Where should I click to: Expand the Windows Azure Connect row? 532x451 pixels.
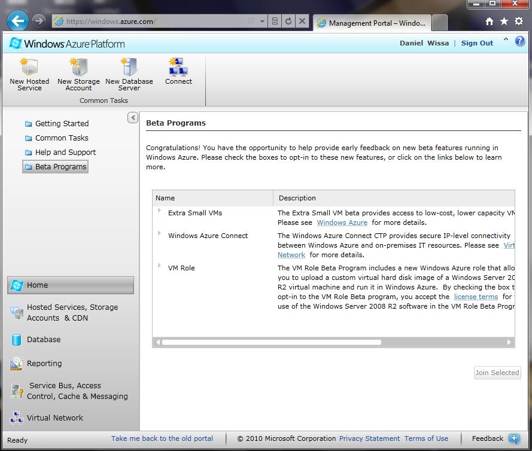tap(159, 233)
